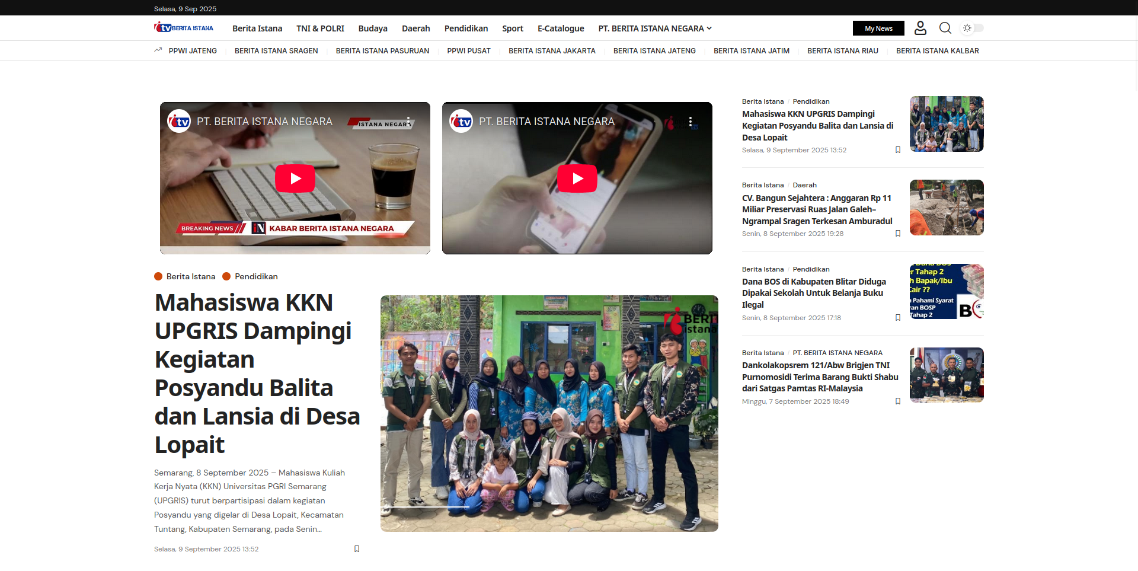Open trending tag BERITA ISTANA KALBAR

(x=938, y=51)
